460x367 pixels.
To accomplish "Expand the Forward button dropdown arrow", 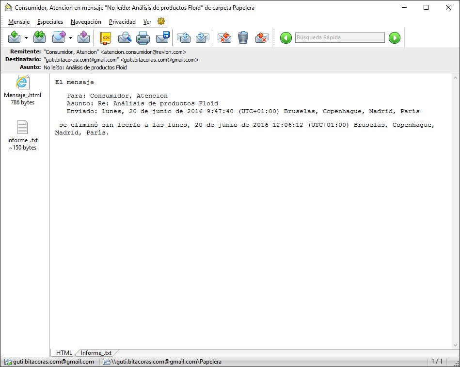I will pos(70,37).
